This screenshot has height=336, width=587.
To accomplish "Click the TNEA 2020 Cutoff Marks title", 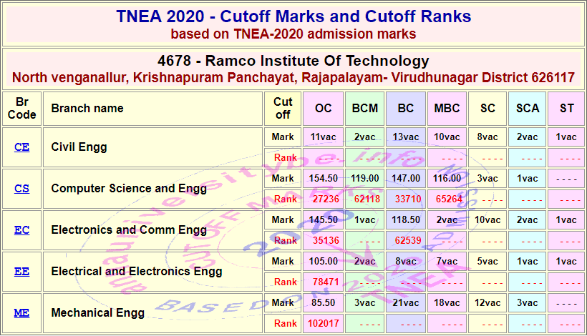I will coord(293,16).
